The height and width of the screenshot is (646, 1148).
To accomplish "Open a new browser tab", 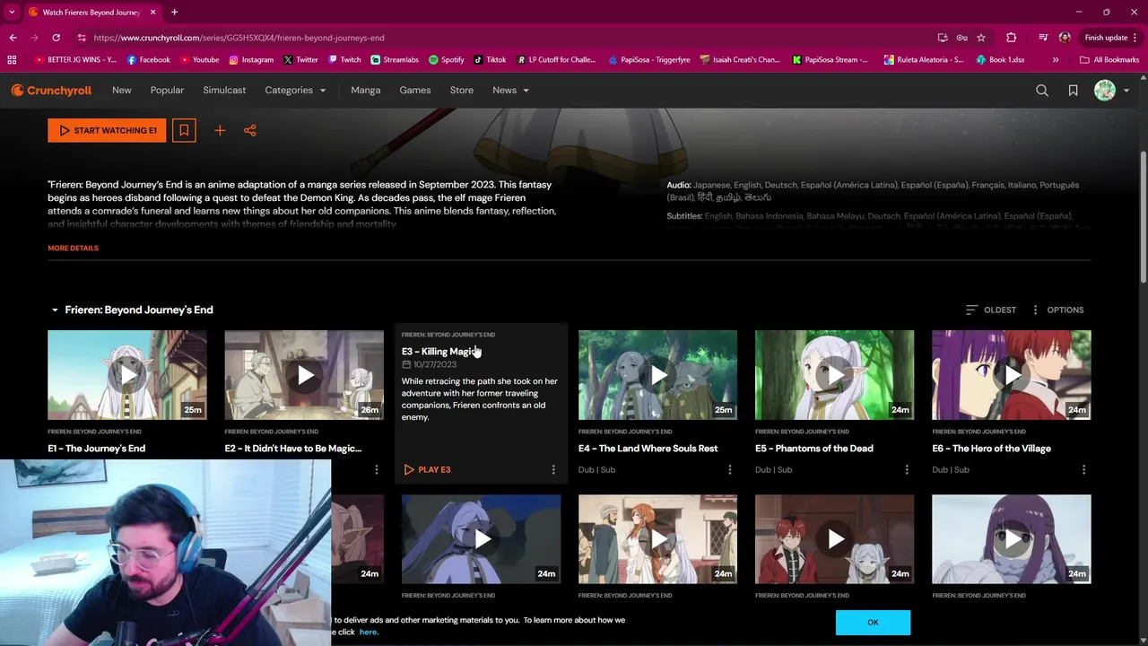I will [174, 13].
